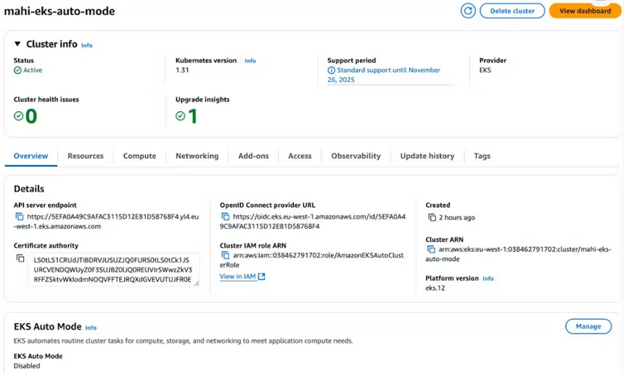Click the Upgrade insights count 1
Screen dimensions: 624x374
[193, 116]
